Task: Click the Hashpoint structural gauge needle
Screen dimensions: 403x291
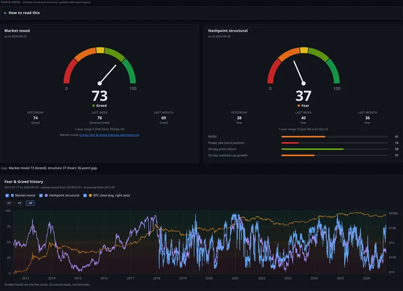Action: [299, 72]
